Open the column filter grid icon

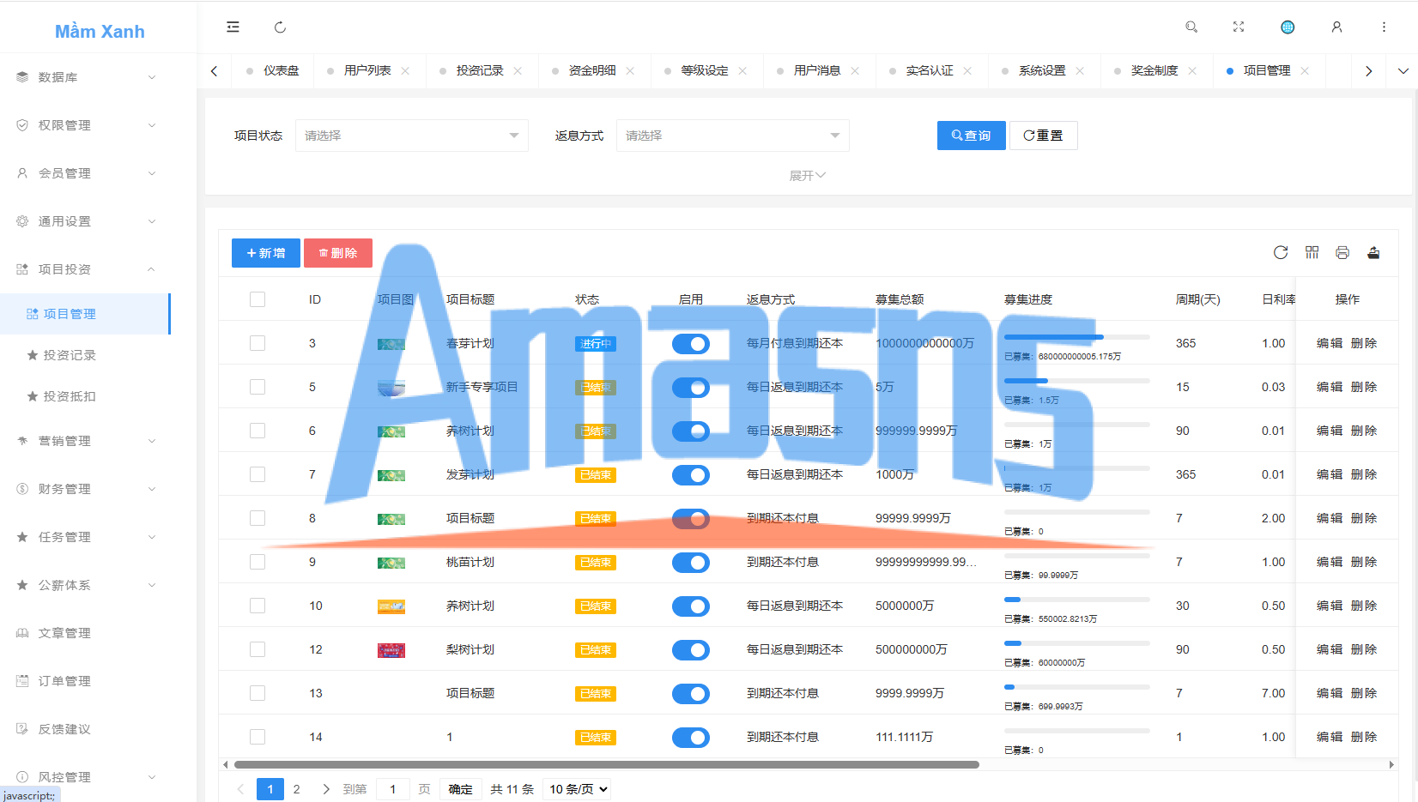point(1312,252)
